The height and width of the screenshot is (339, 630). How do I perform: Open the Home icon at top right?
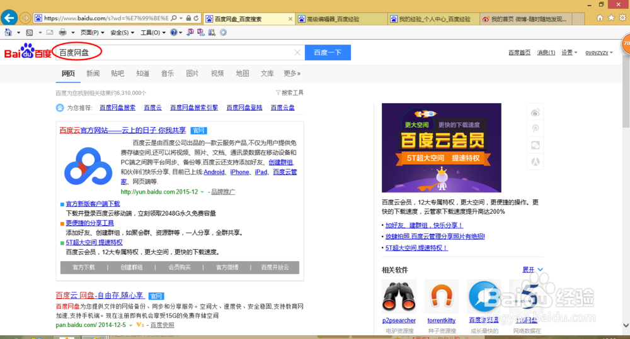coord(600,18)
